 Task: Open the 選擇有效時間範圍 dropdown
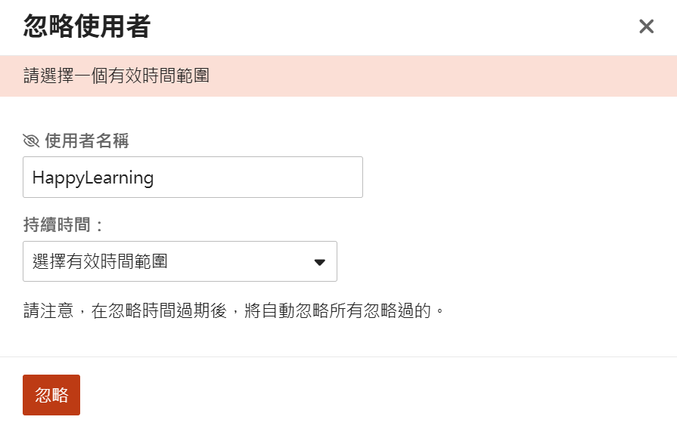pos(179,262)
